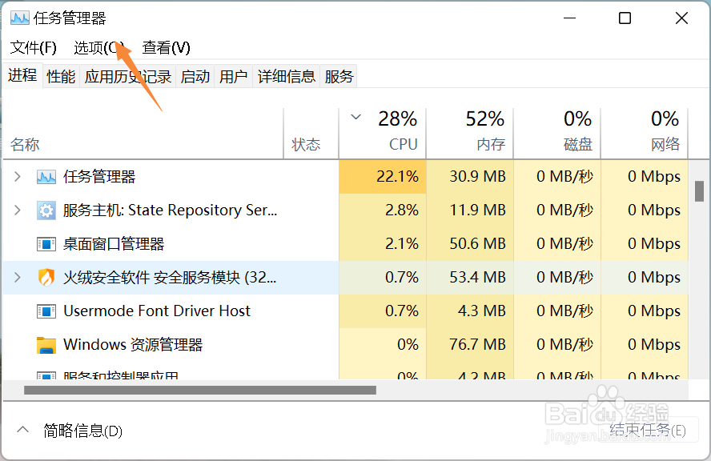This screenshot has height=461, width=711.
Task: Click the horizontal scrollbar thumb
Action: [200, 391]
